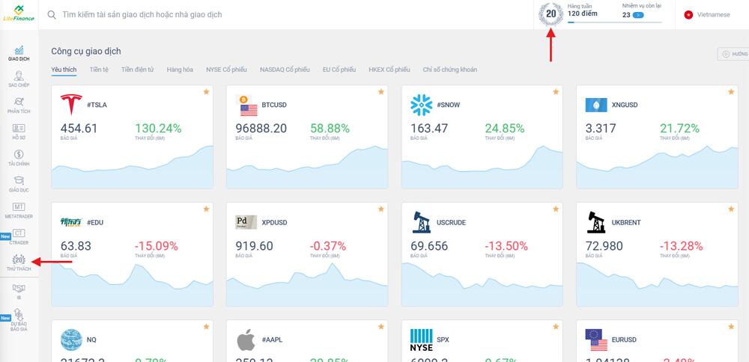Click the Snowflake logo on #SNOW card
749x362 pixels.
click(421, 105)
